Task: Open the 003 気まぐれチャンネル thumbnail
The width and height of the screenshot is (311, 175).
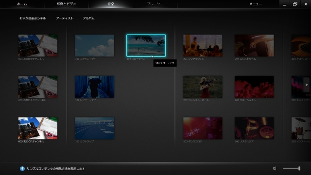Action: coord(38,128)
